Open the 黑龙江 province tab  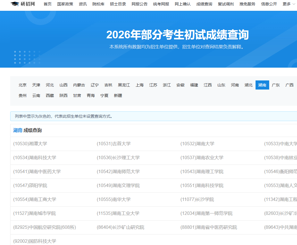click(124, 85)
